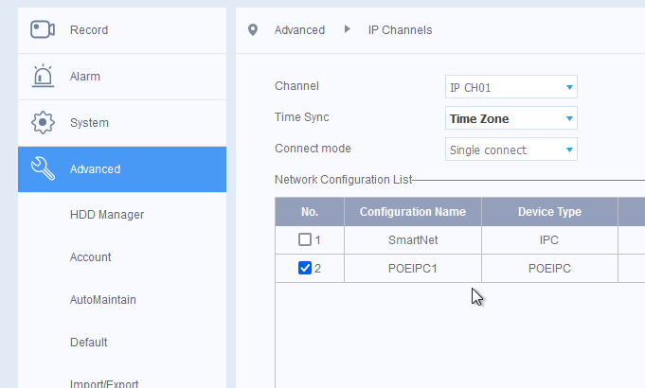
Task: Open the Default settings page
Action: coord(89,343)
